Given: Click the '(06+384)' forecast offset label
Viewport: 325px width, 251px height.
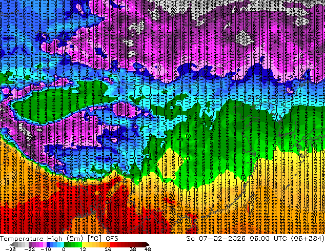Looking at the screenshot, I should pos(308,239).
